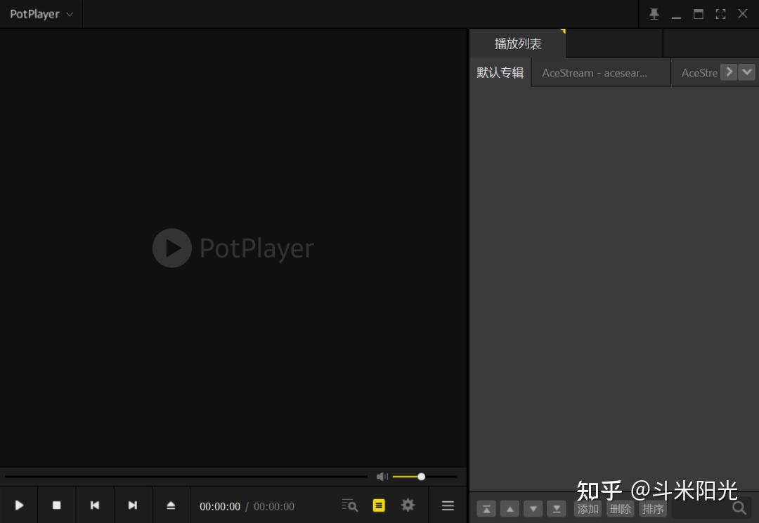Pin the window always on top

point(654,14)
